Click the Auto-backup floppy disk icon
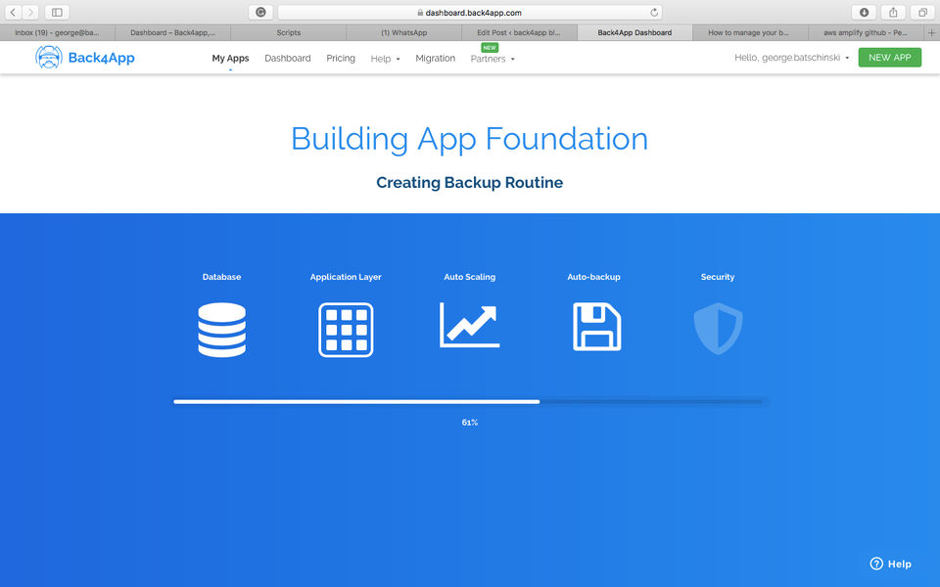 click(x=597, y=327)
